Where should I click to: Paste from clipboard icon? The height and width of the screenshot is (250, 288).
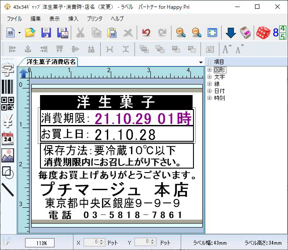112,33
